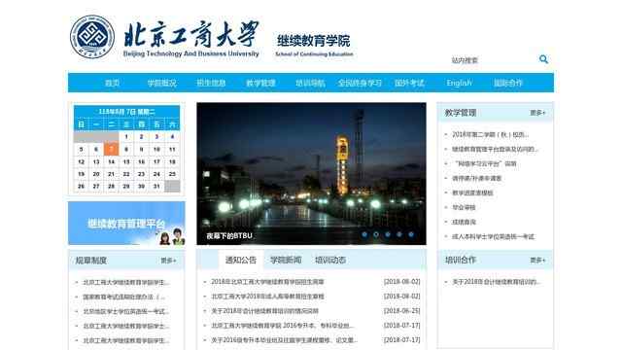The height and width of the screenshot is (350, 622).
Task: Click the 规章制度 panel heading
Action: (91, 261)
